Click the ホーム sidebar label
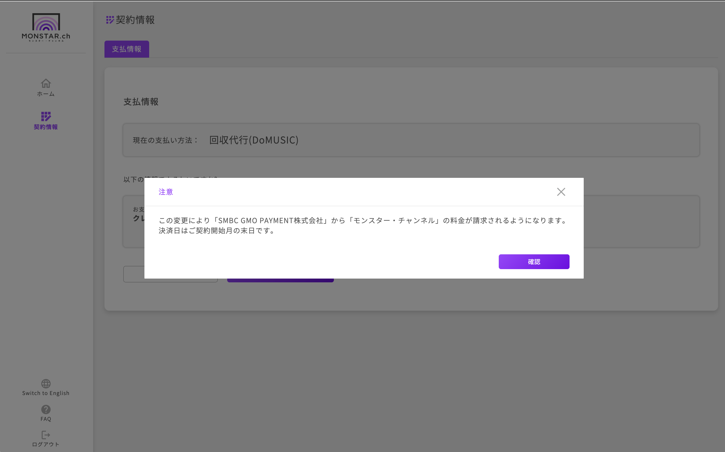725x452 pixels. (46, 94)
